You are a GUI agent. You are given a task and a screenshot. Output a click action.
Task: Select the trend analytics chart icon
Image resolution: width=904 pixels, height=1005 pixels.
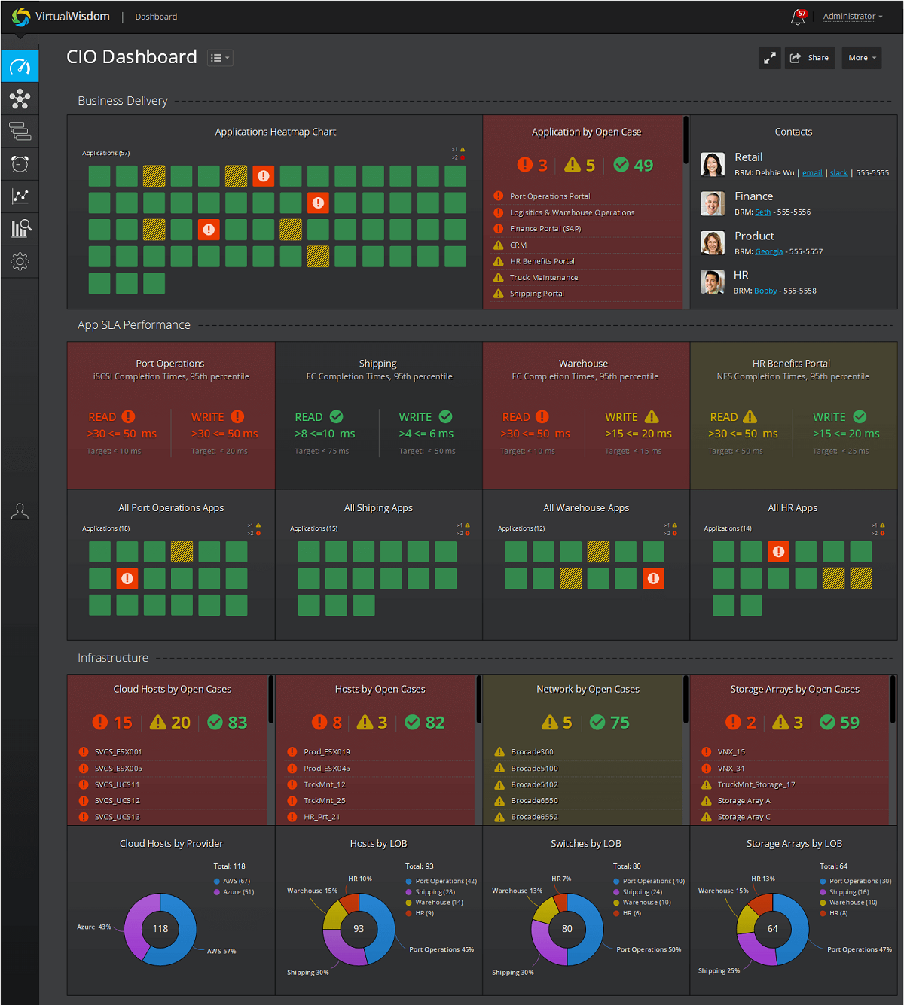point(20,196)
